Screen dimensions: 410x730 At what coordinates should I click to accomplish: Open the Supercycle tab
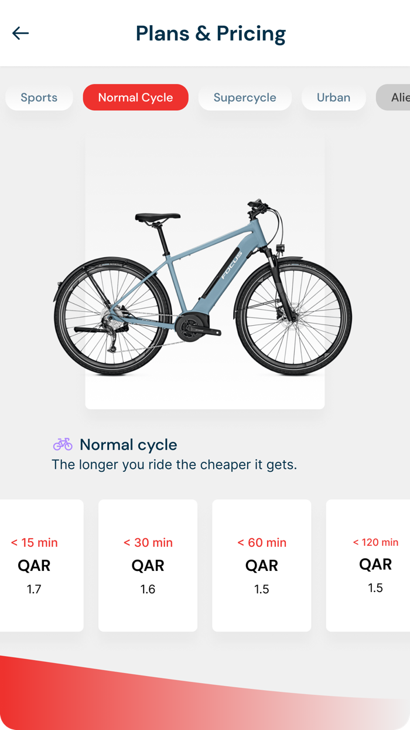pos(245,97)
